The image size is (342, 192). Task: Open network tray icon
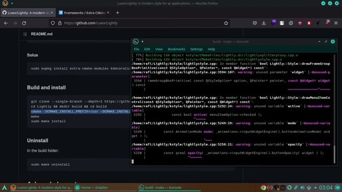pyautogui.click(x=309, y=187)
